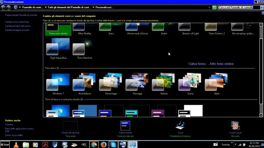
Task: Go back with the Back arrow button
Action: point(3,7)
